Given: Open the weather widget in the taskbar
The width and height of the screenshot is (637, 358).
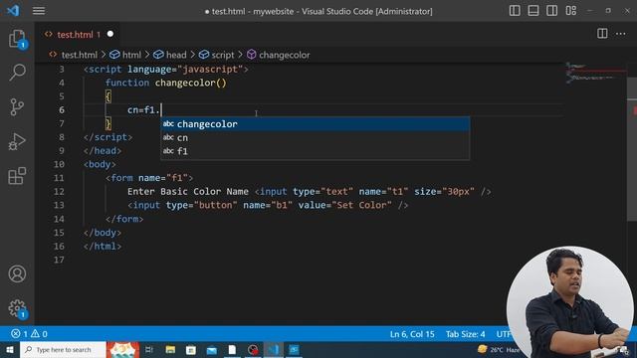Looking at the screenshot, I should (498, 349).
